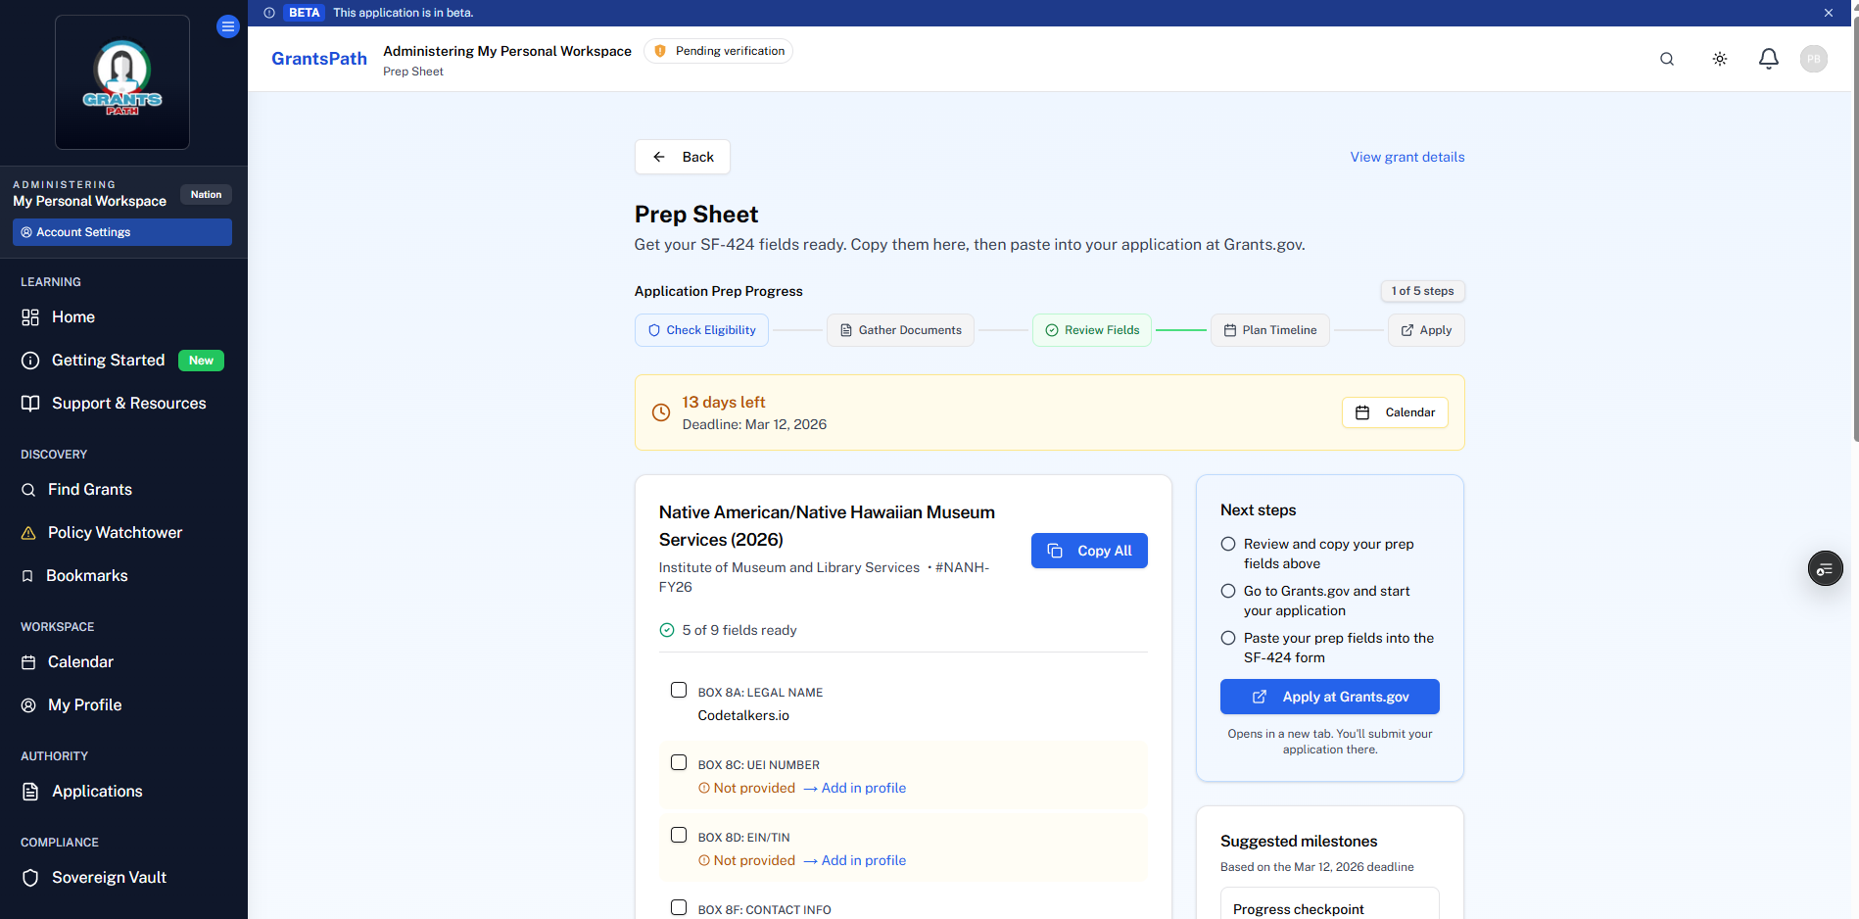
Task: Check the Box 8A Legal Name checkbox
Action: pyautogui.click(x=679, y=690)
